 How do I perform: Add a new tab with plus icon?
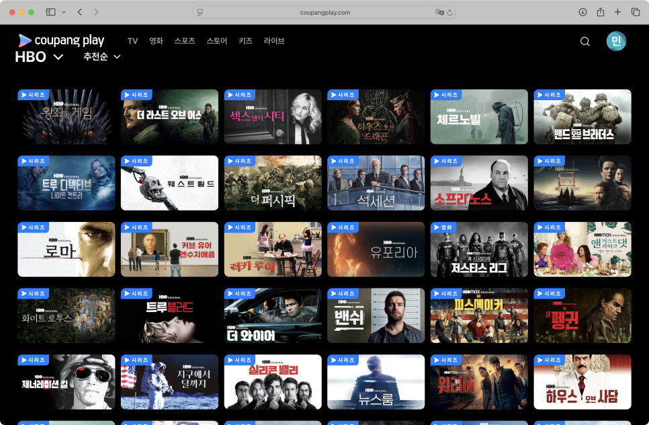coord(617,12)
